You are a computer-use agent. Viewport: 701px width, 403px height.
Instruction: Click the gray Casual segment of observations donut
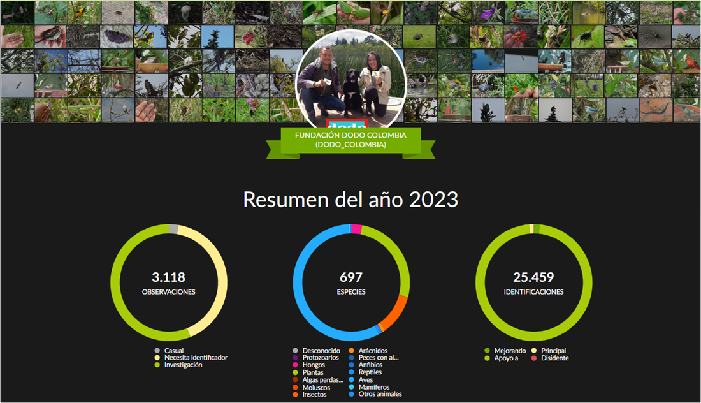point(173,229)
